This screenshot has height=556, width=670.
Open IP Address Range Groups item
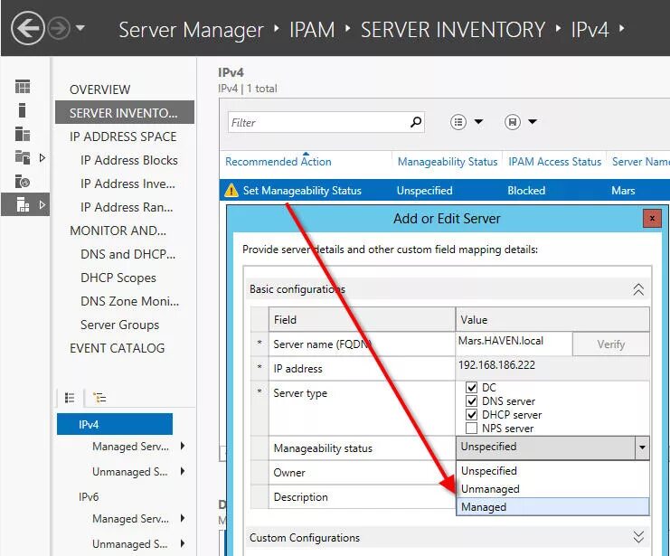(x=127, y=207)
